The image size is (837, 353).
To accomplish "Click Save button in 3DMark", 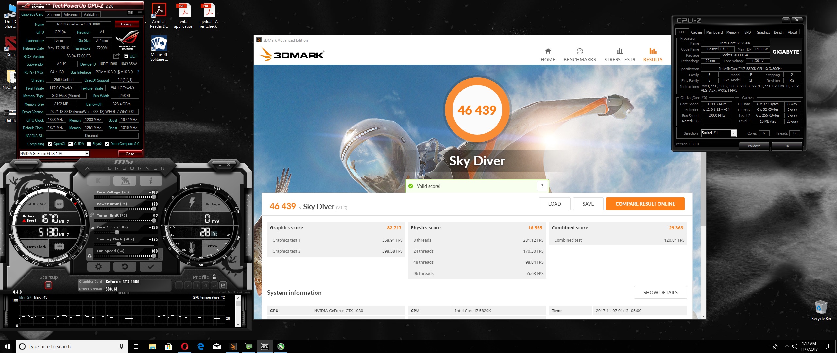I will 588,204.
